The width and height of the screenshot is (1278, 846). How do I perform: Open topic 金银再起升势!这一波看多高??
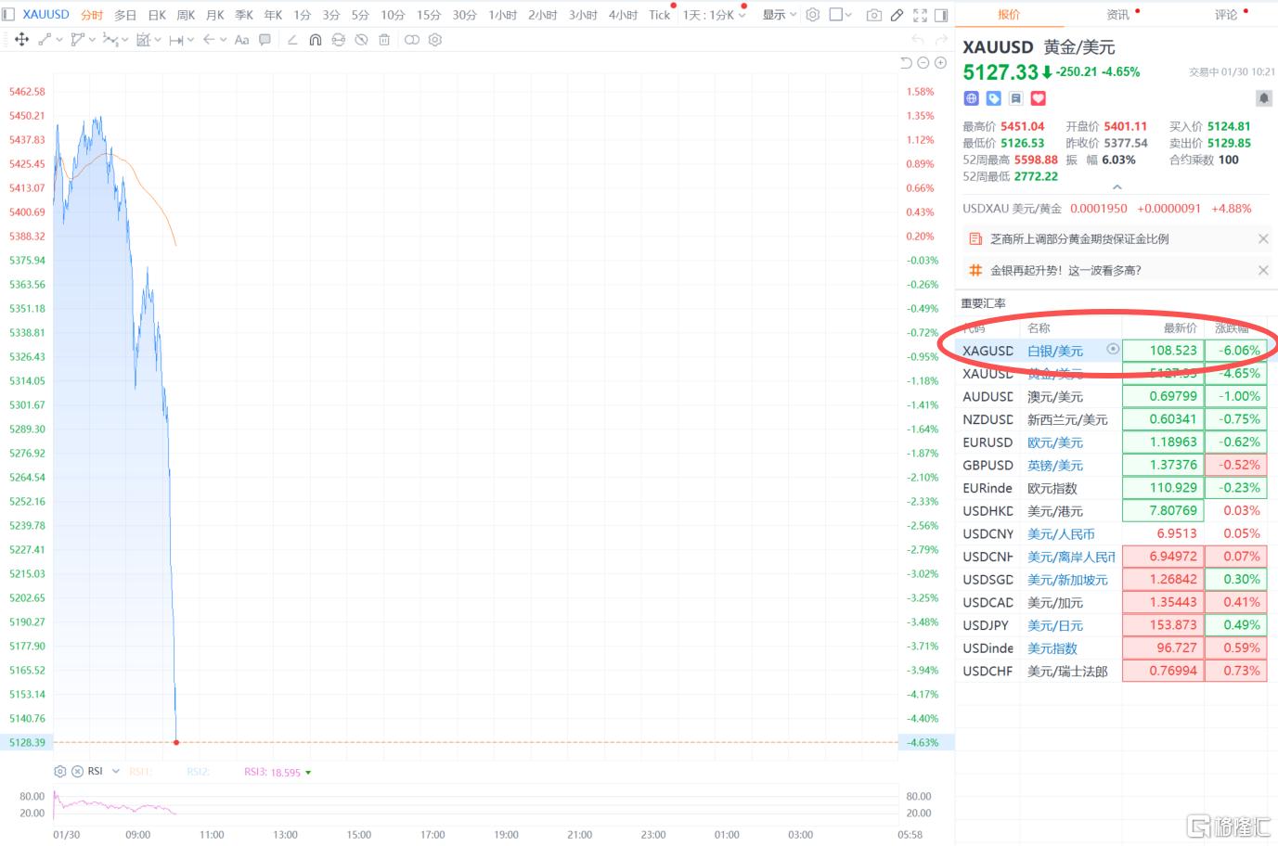tap(1065, 270)
